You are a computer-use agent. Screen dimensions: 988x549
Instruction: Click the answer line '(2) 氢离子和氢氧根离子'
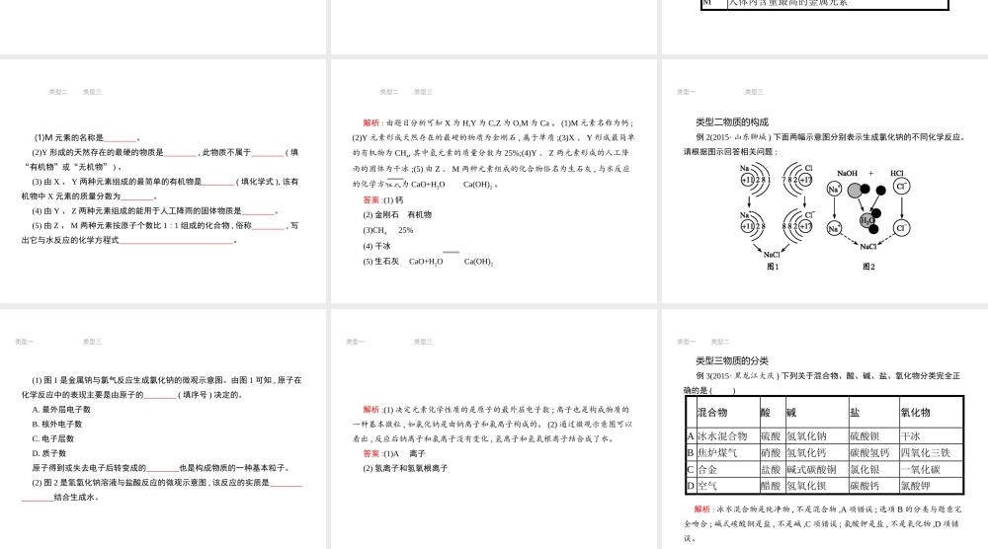(x=405, y=468)
